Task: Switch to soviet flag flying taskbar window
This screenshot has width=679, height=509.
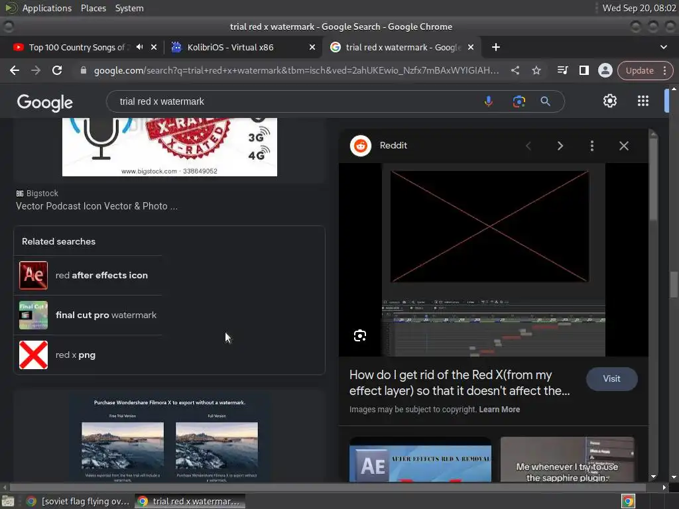Action: pyautogui.click(x=78, y=501)
